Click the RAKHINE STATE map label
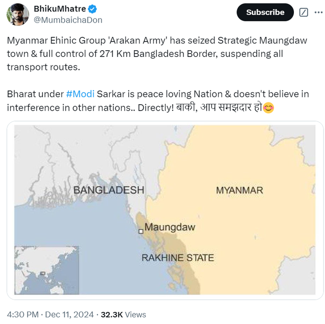325x324 pixels. [177, 258]
